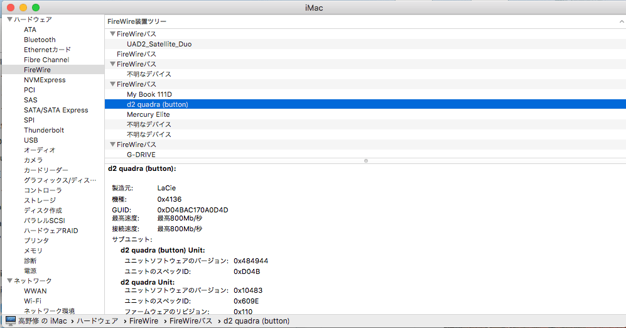Collapse the ネットワーク sidebar section
Image resolution: width=626 pixels, height=328 pixels.
click(9, 280)
